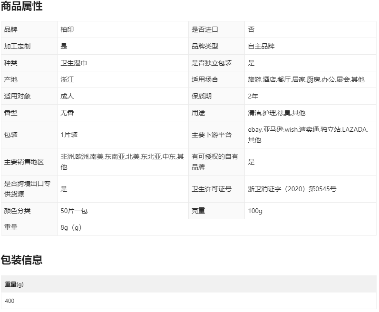Click the 包装信息 heading

point(21,260)
